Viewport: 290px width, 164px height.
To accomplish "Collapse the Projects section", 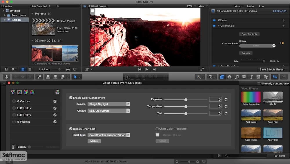I will (32, 14).
